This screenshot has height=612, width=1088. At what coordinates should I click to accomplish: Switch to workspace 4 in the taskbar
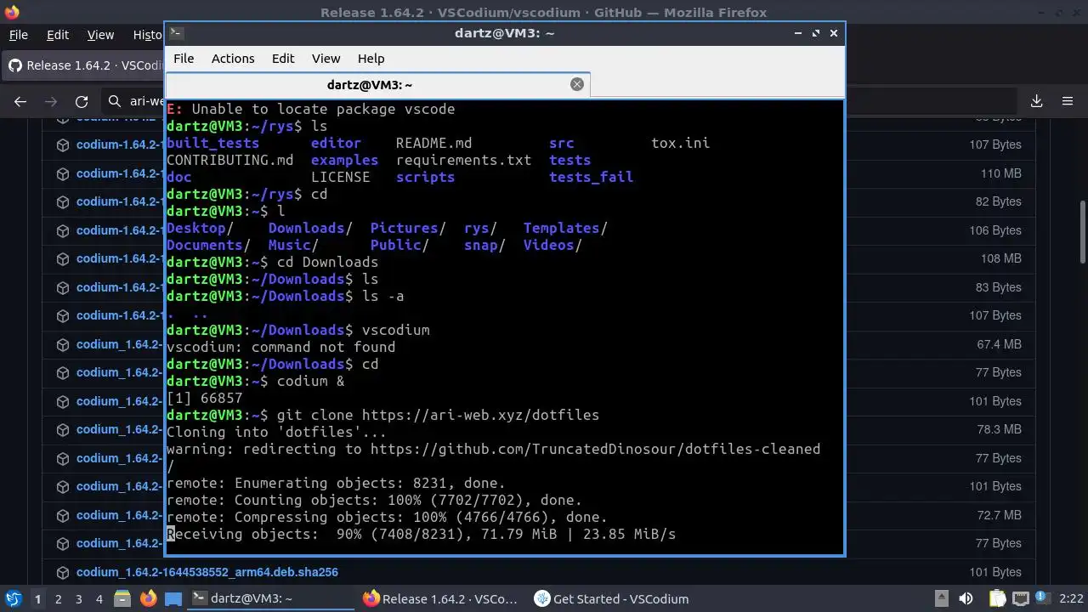99,598
